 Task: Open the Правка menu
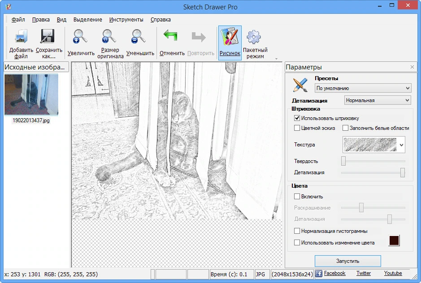41,20
